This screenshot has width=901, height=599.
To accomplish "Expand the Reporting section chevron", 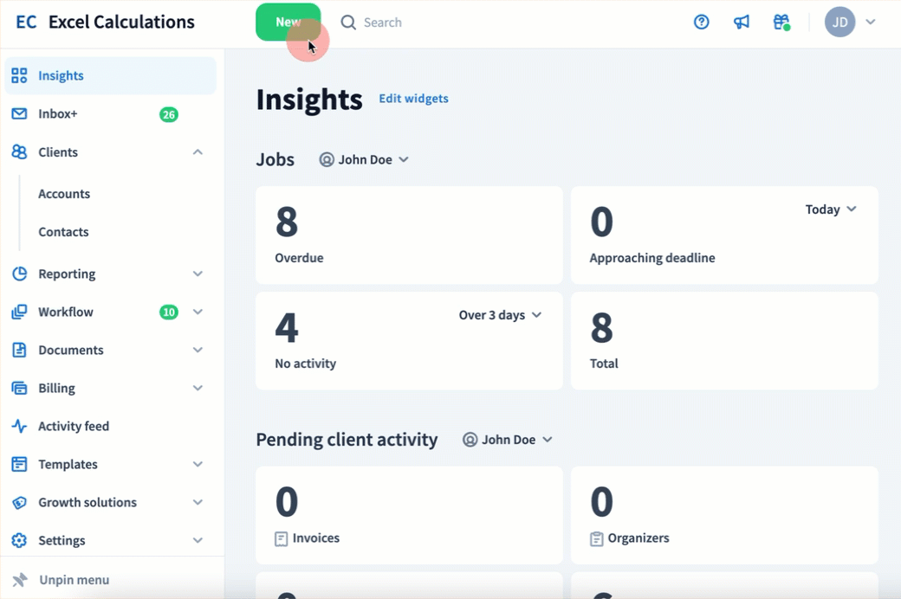I will 198,274.
